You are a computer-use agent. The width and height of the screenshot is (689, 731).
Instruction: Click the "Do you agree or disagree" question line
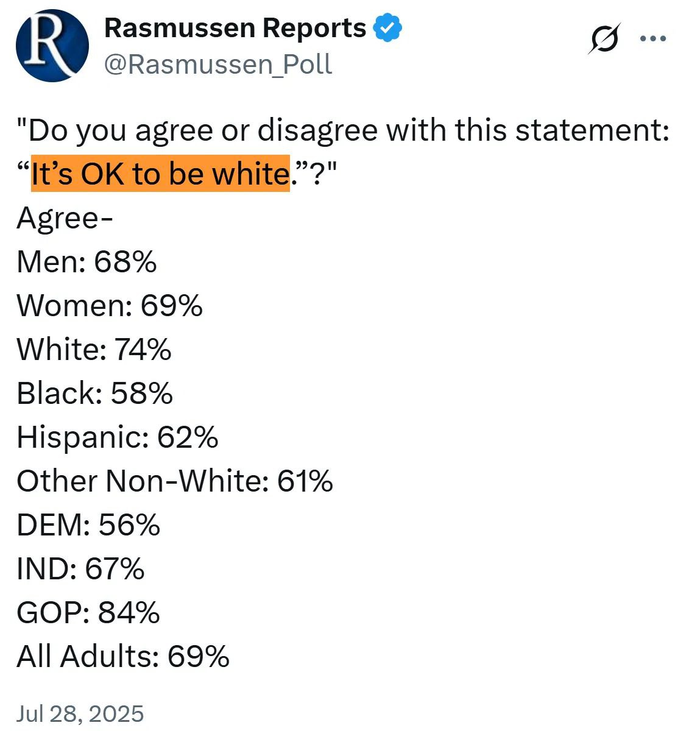pos(343,130)
